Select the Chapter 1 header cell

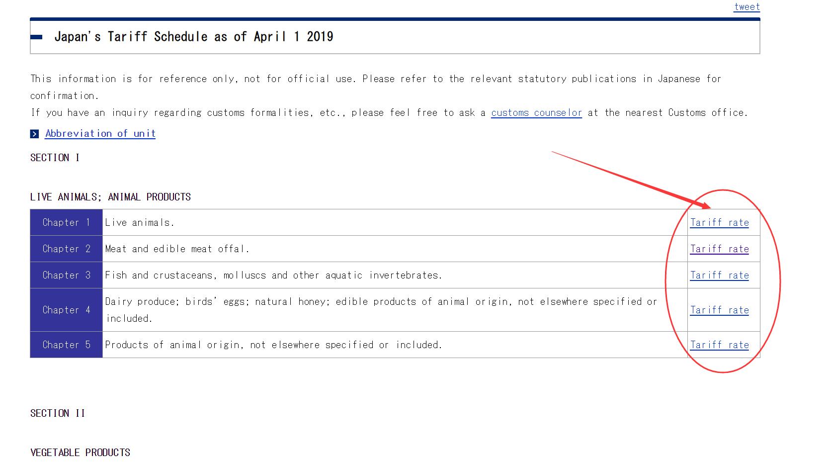[66, 222]
